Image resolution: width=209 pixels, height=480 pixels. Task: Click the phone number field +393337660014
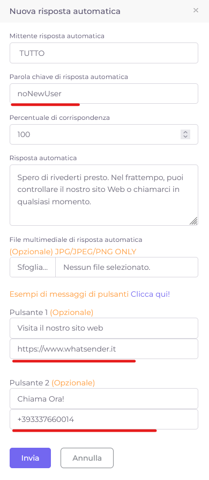(104, 419)
